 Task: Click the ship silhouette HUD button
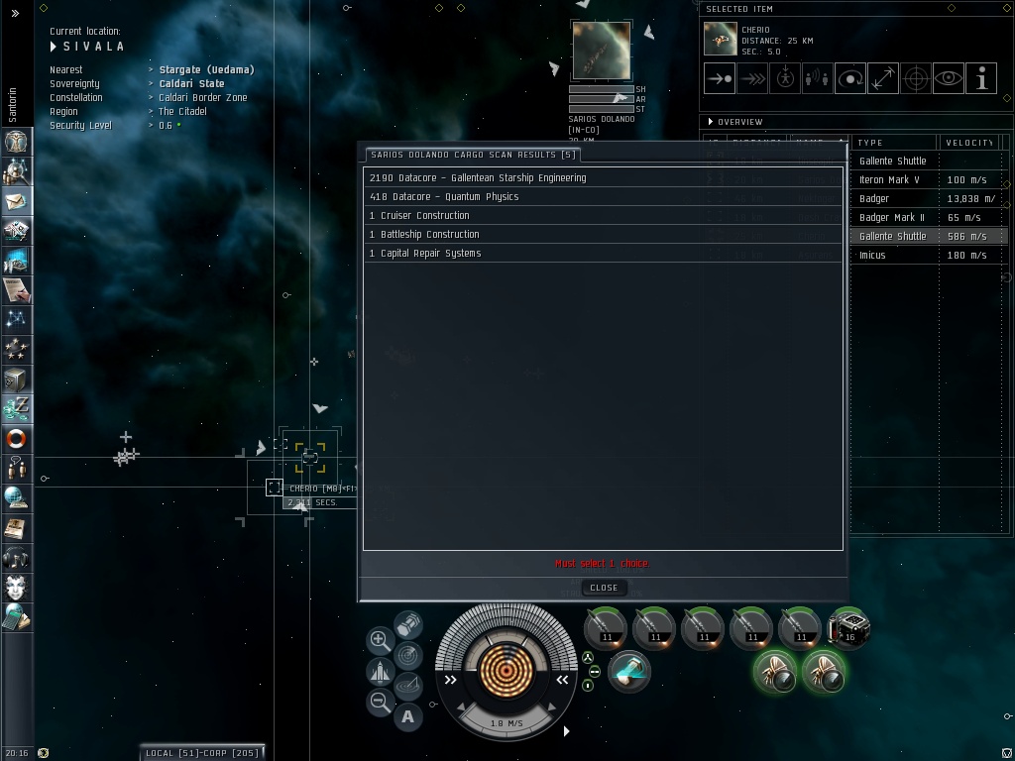point(380,671)
